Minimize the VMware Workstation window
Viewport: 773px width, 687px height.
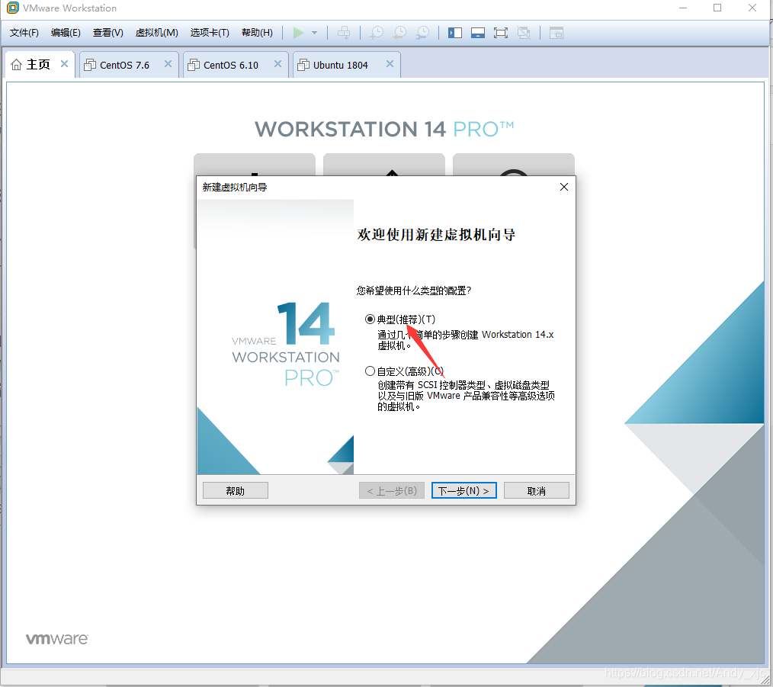point(683,8)
